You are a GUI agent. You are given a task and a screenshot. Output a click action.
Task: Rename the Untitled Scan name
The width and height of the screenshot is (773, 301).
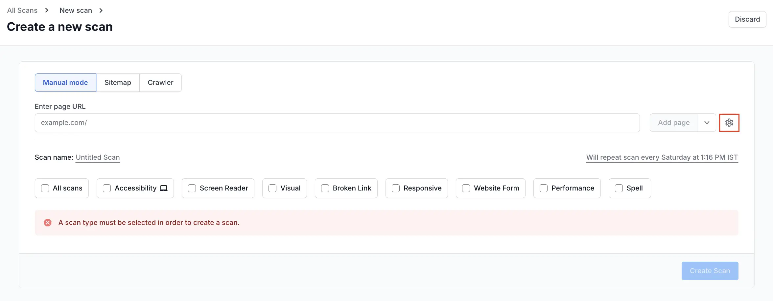coord(98,157)
